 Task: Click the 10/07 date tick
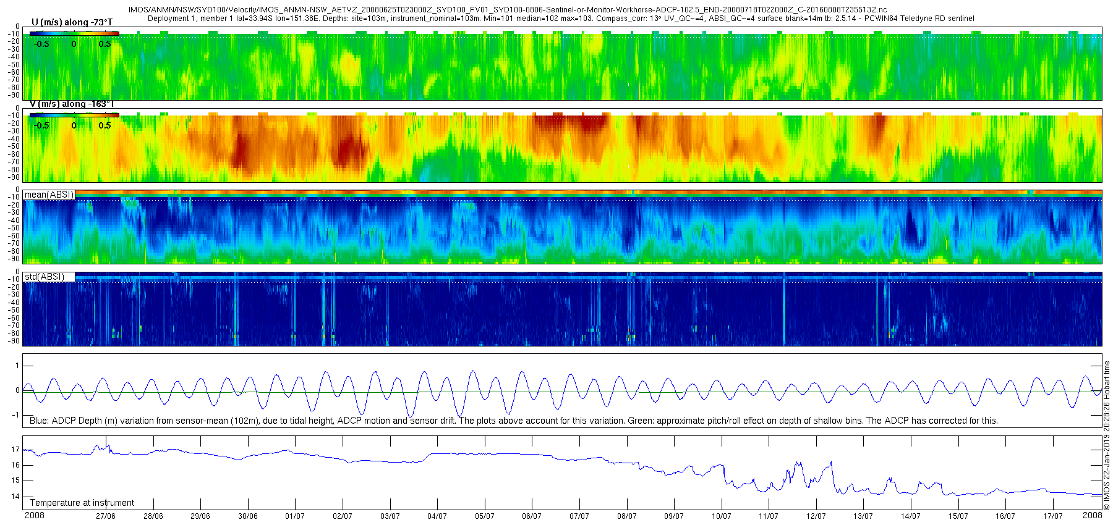722,516
